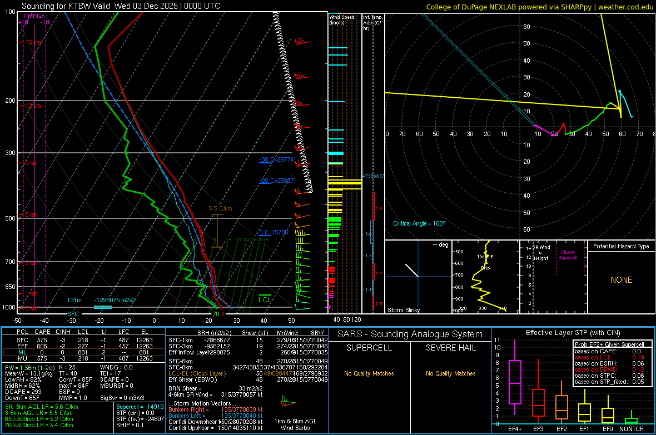Click the Classic Supercell label
656x435 pixels.
568,255
